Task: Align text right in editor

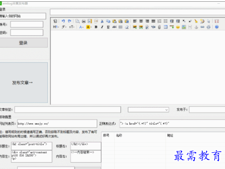Action: [x=147, y=21]
